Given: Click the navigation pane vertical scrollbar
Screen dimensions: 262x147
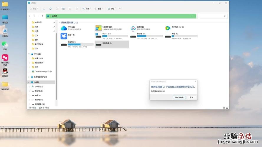Looking at the screenshot, I should [x=57, y=66].
